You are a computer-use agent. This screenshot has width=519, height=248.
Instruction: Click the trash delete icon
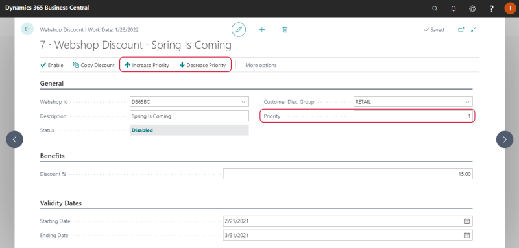[x=285, y=29]
